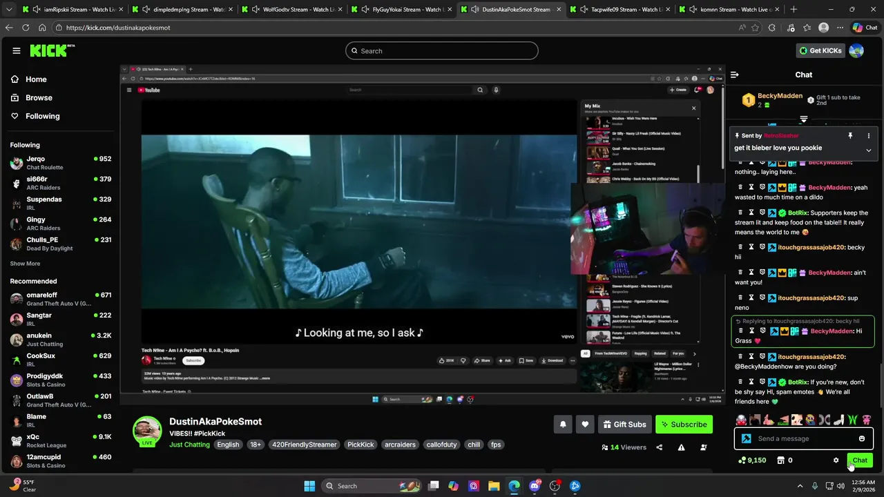
Task: Select the callofduty tag
Action: click(441, 445)
